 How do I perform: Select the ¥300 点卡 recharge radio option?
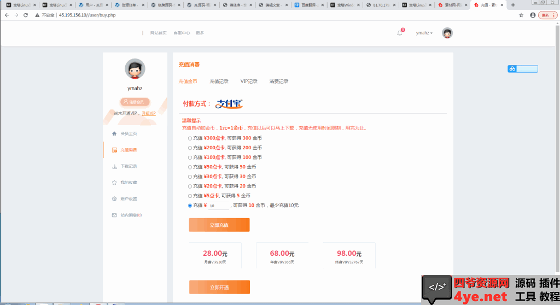(x=190, y=138)
